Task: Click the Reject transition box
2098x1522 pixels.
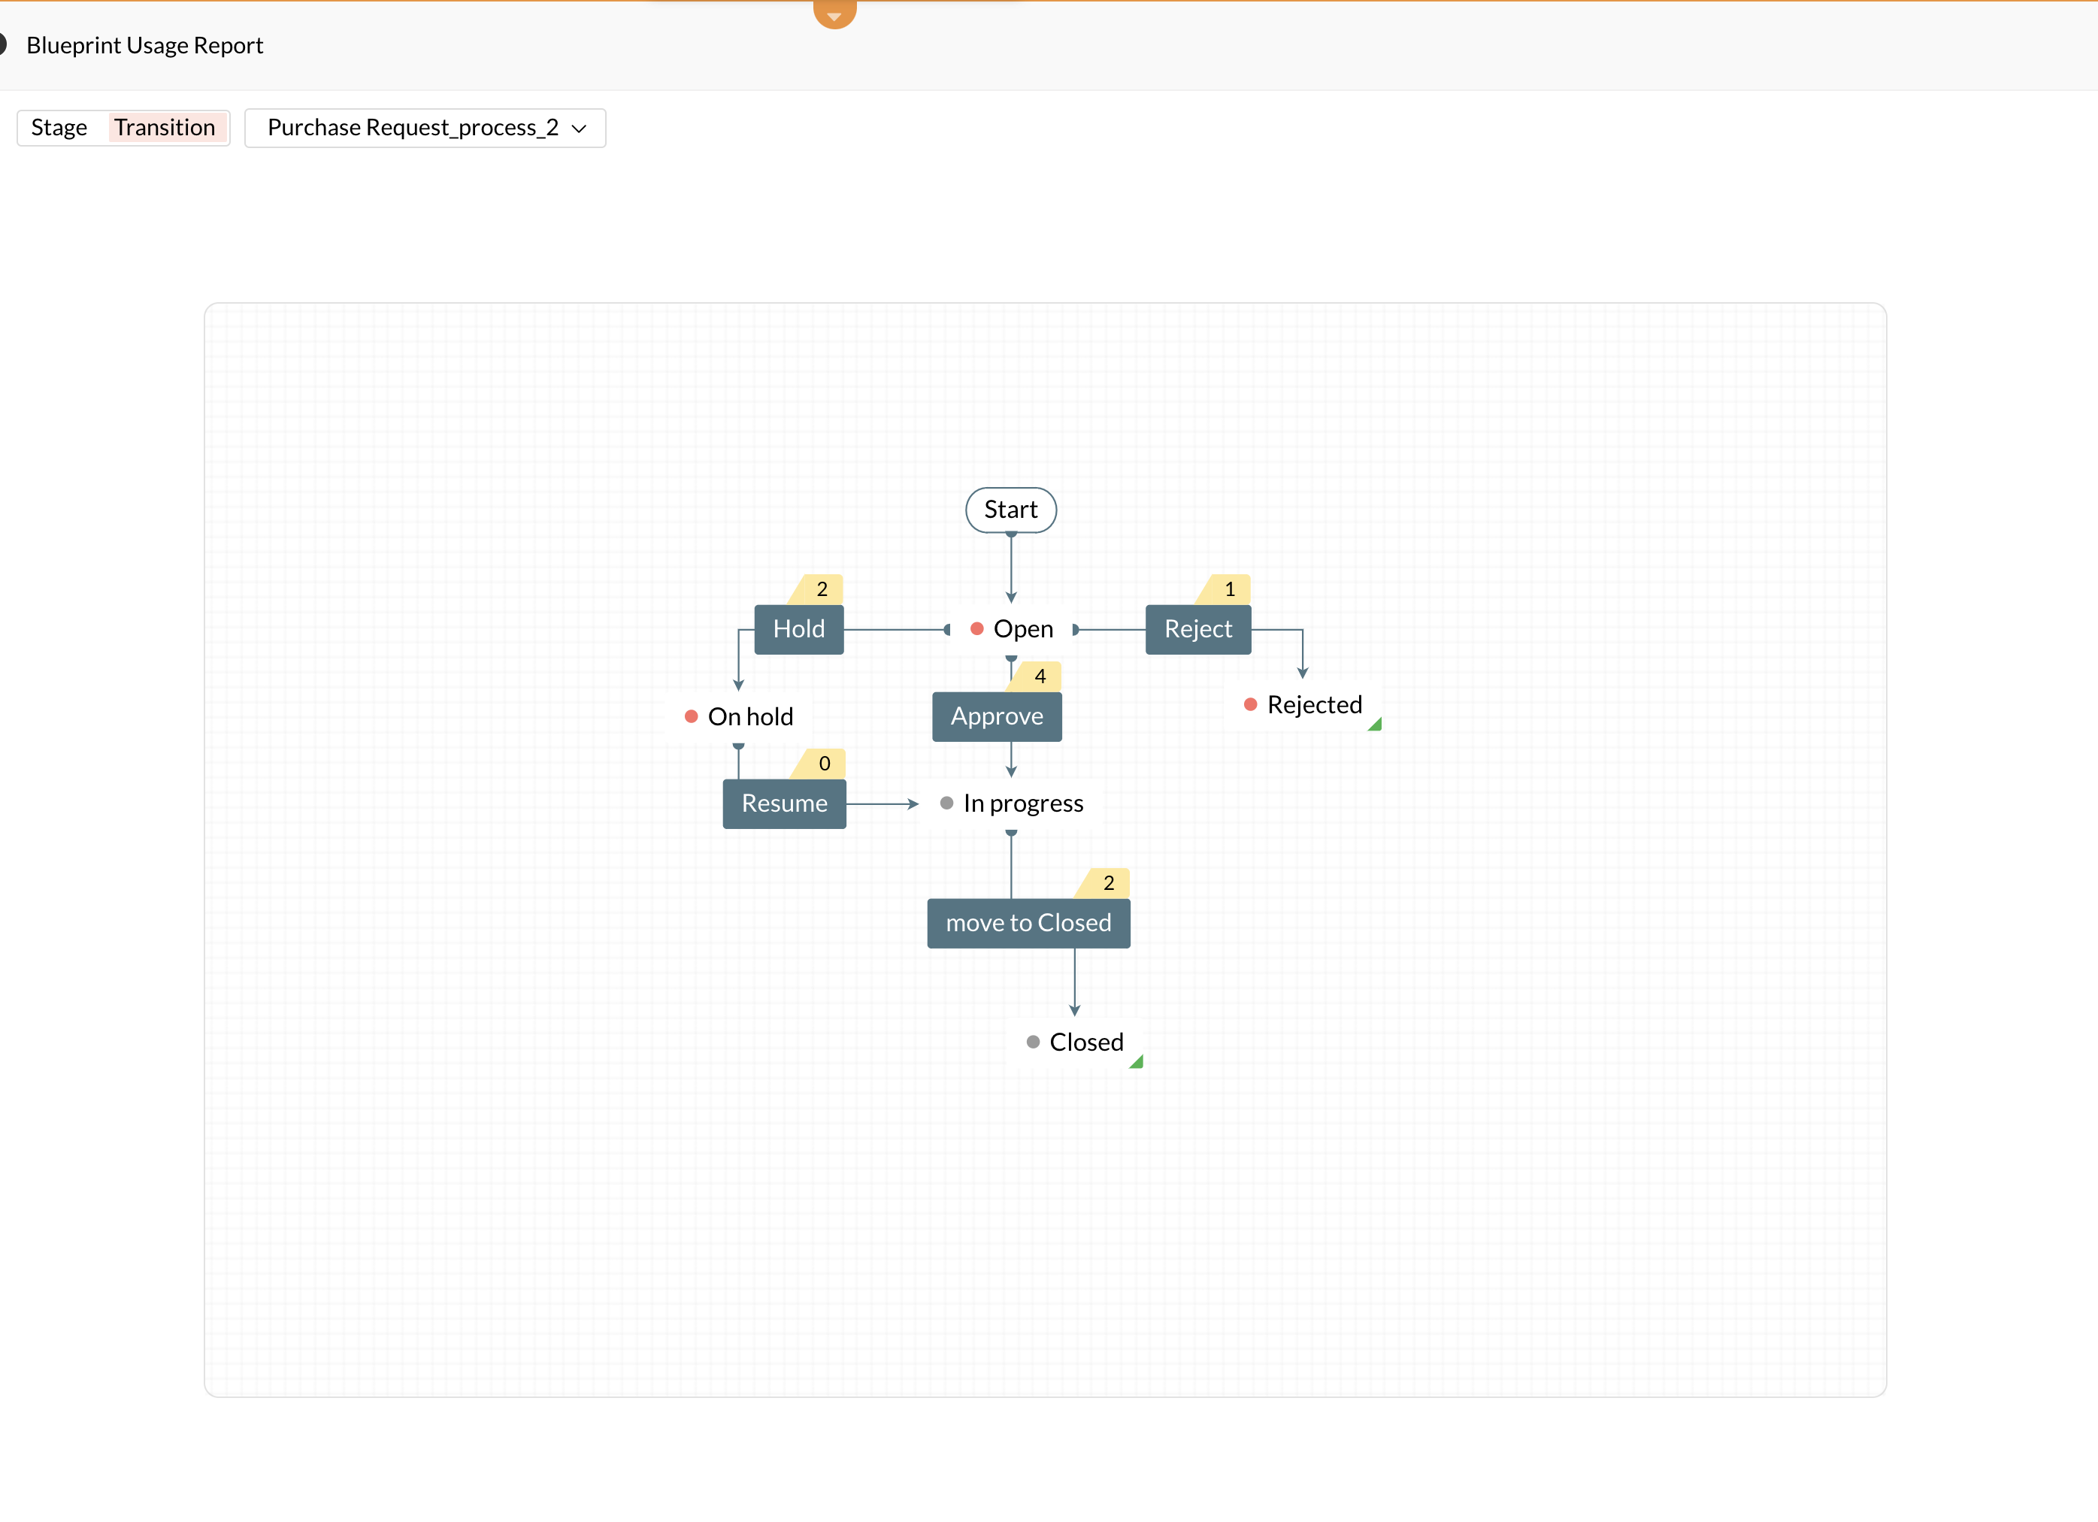Action: click(1198, 630)
